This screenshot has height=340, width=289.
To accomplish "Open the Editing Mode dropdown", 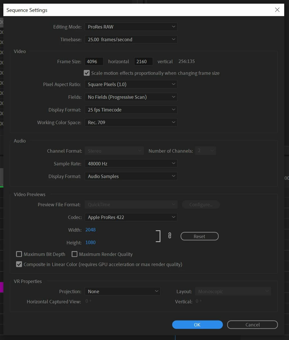I will pos(131,27).
